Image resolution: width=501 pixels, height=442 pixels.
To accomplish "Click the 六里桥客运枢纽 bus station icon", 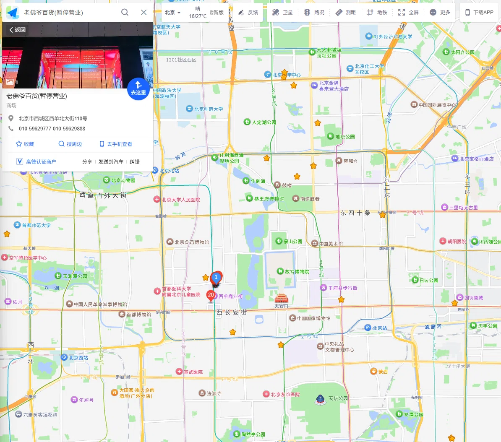I will [x=19, y=414].
